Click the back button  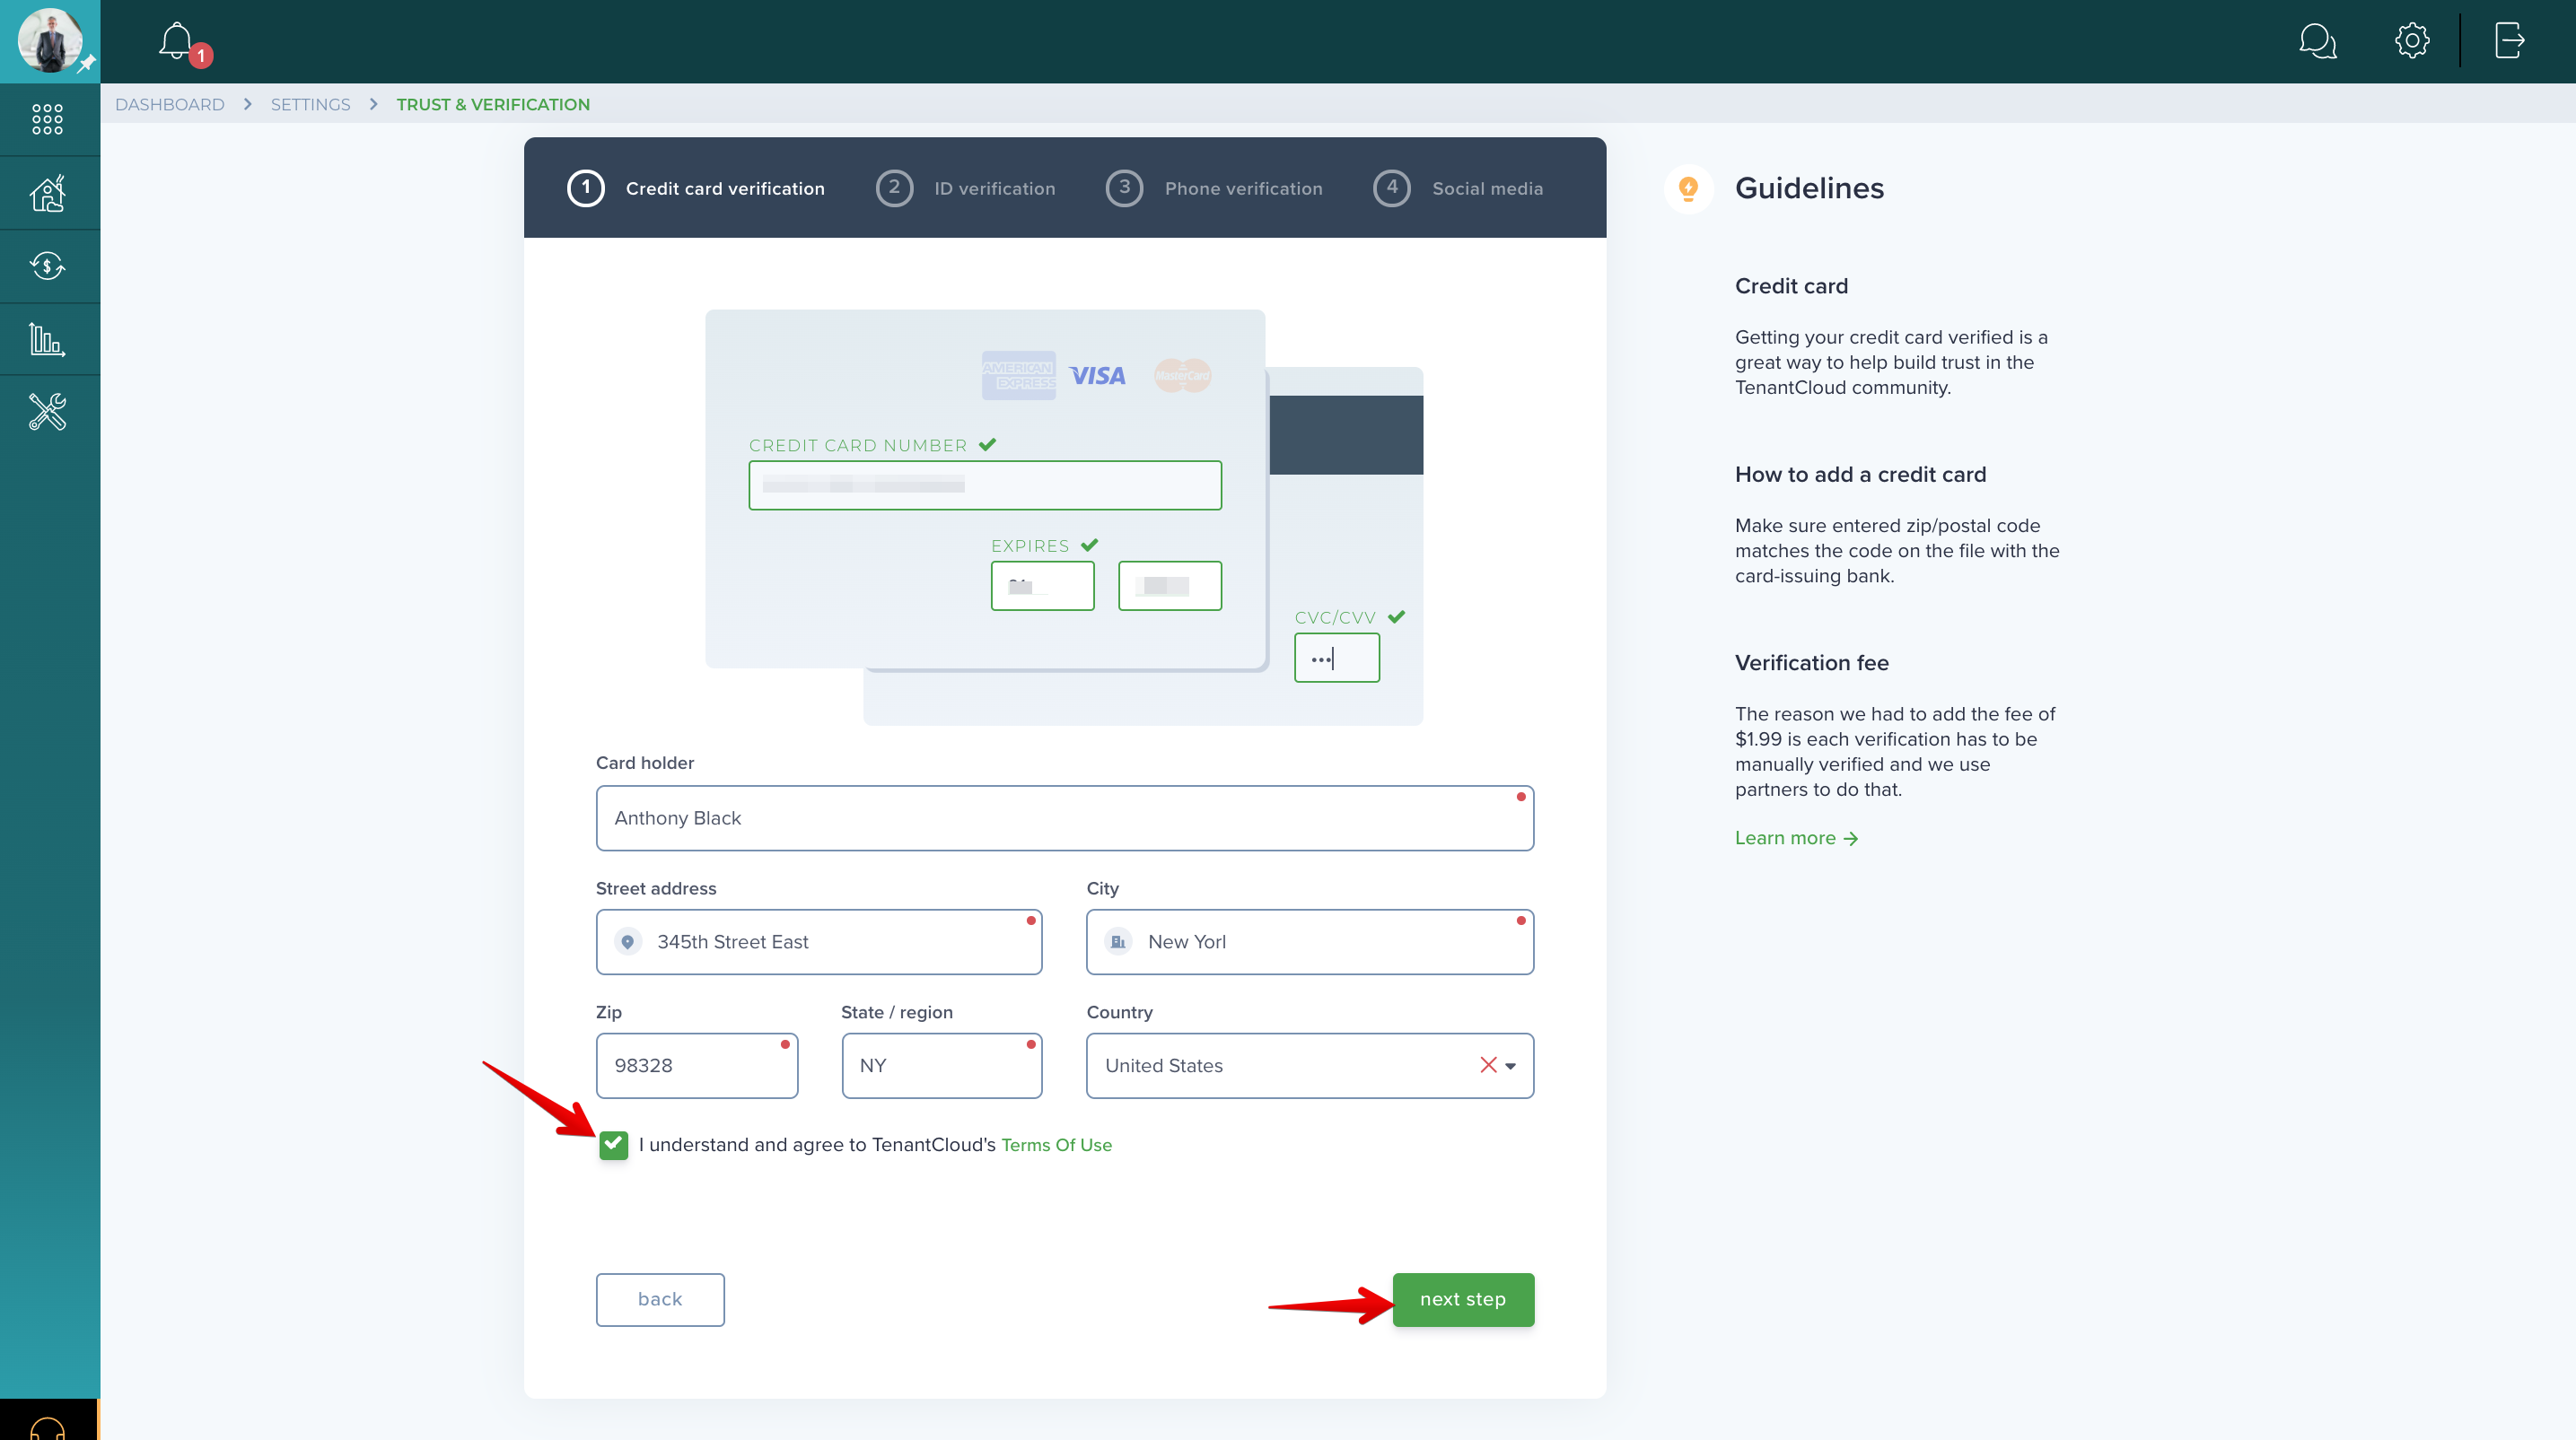point(660,1299)
